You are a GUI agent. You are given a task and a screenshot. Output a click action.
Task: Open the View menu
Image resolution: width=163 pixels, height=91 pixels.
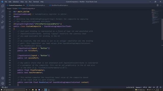(22, 2)
